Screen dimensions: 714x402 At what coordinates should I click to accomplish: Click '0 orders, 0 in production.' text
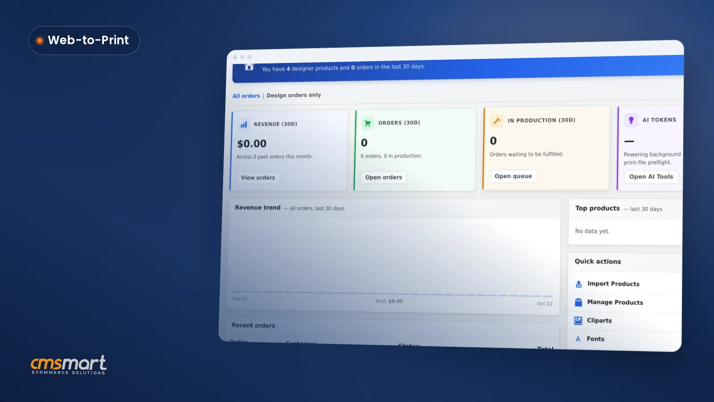391,156
